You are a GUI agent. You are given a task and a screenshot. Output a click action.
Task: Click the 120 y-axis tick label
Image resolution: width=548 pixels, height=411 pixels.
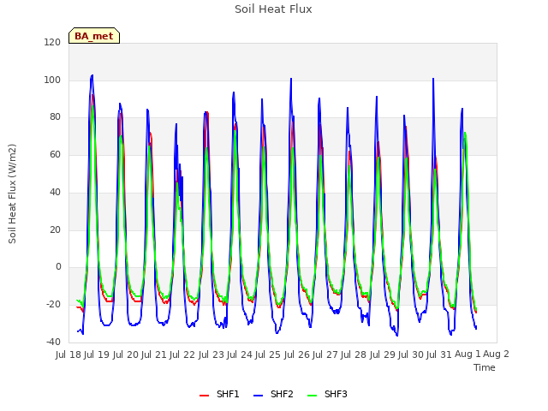52,43
